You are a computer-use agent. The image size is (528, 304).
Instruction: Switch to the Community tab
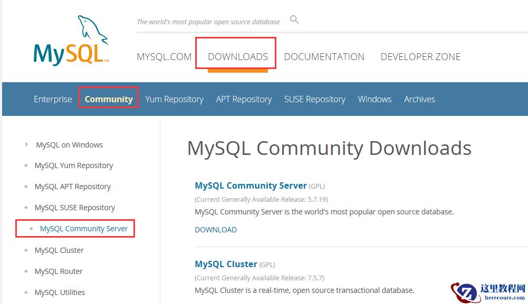(x=108, y=99)
